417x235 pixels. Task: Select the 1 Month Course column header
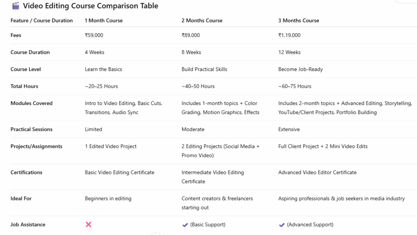[103, 20]
